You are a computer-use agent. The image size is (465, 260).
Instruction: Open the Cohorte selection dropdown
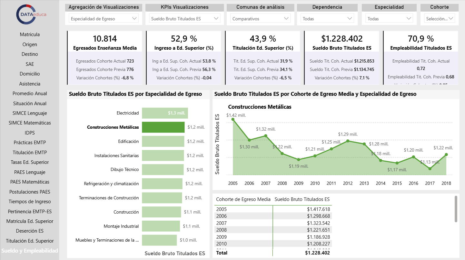(439, 19)
